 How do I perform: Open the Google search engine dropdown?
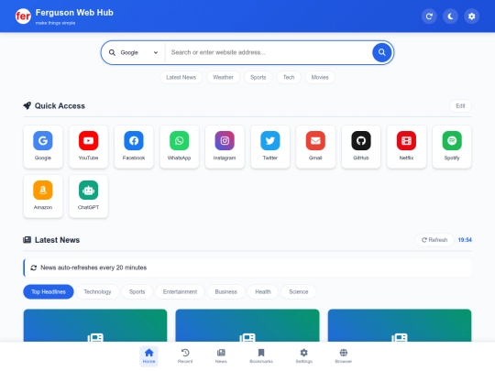[134, 52]
